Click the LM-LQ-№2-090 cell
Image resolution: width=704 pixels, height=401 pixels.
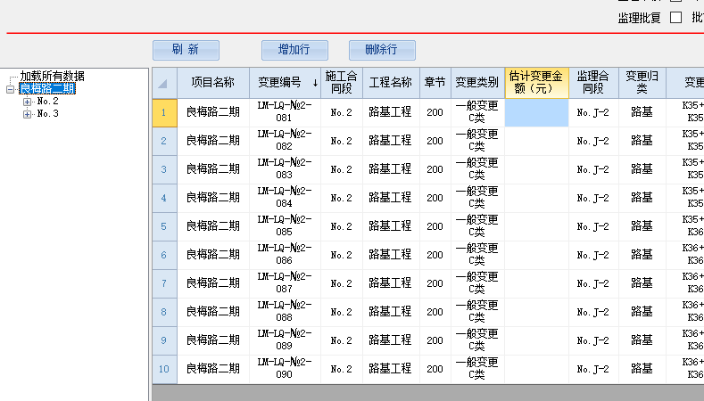(285, 369)
